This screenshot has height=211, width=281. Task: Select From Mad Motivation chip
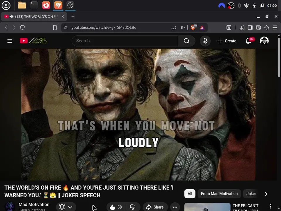click(x=219, y=194)
